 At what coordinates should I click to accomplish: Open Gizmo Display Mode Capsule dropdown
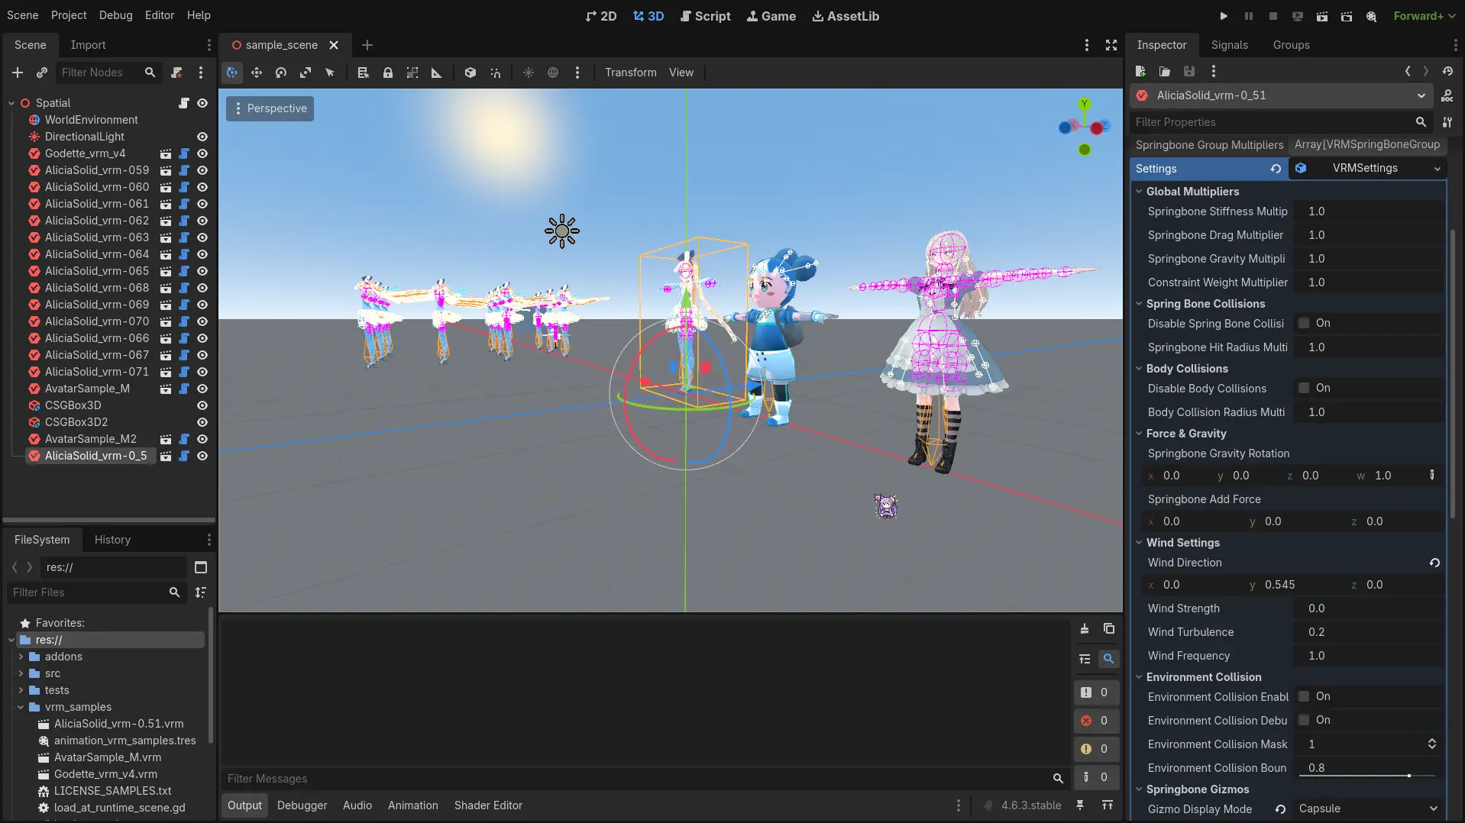(x=1367, y=809)
